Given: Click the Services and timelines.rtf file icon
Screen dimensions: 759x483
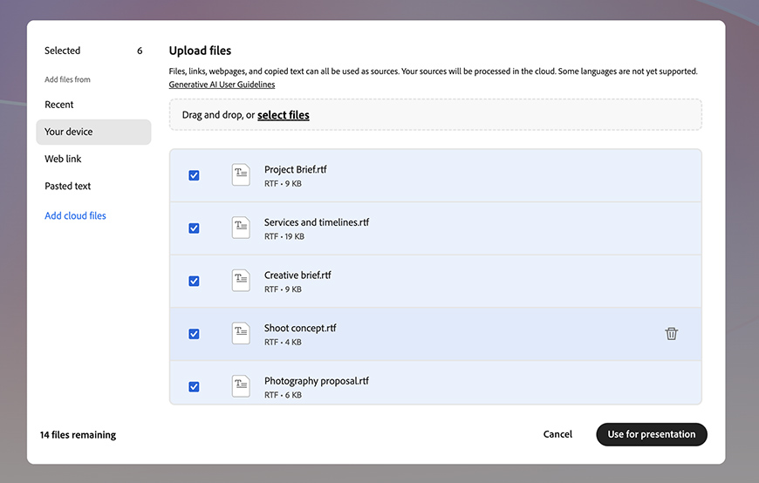Looking at the screenshot, I should 241,228.
